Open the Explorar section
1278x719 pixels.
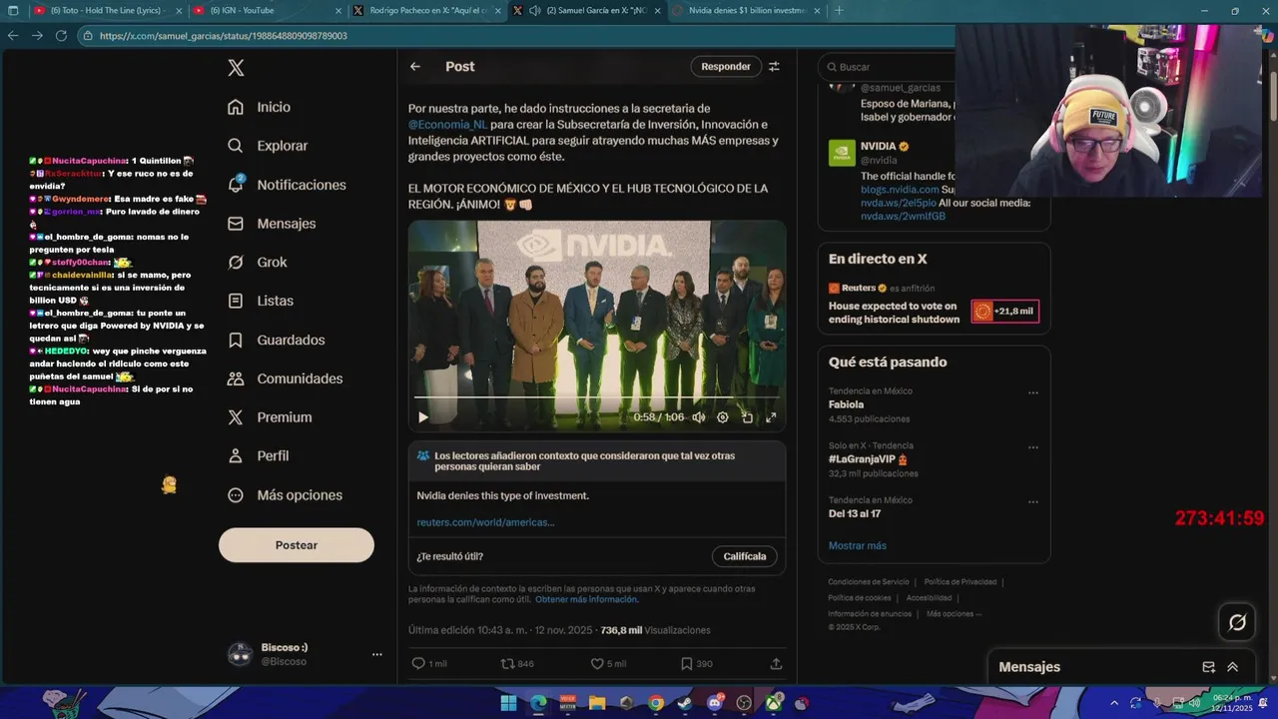pyautogui.click(x=268, y=146)
